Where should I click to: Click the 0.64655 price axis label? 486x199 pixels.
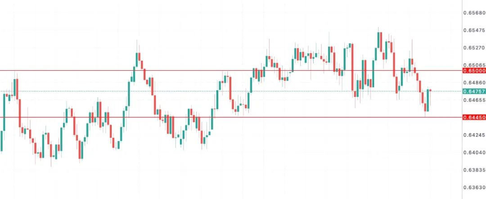[x=474, y=100]
